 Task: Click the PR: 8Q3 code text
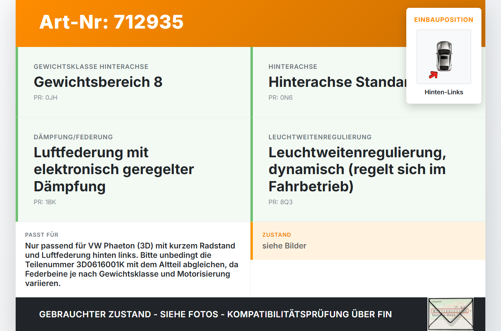click(281, 202)
